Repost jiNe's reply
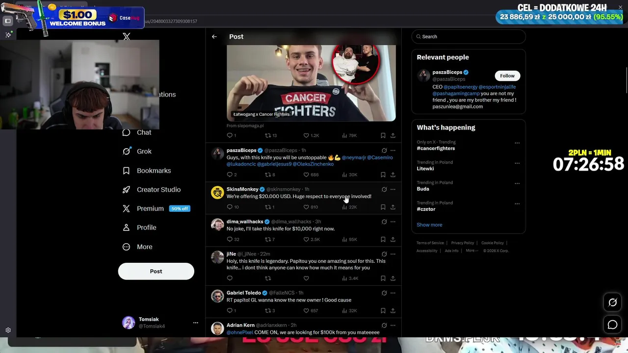Screen dimensions: 628x353 [268, 278]
